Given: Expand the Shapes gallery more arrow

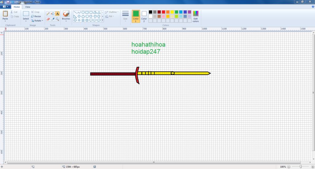Looking at the screenshot, I should pos(102,20).
